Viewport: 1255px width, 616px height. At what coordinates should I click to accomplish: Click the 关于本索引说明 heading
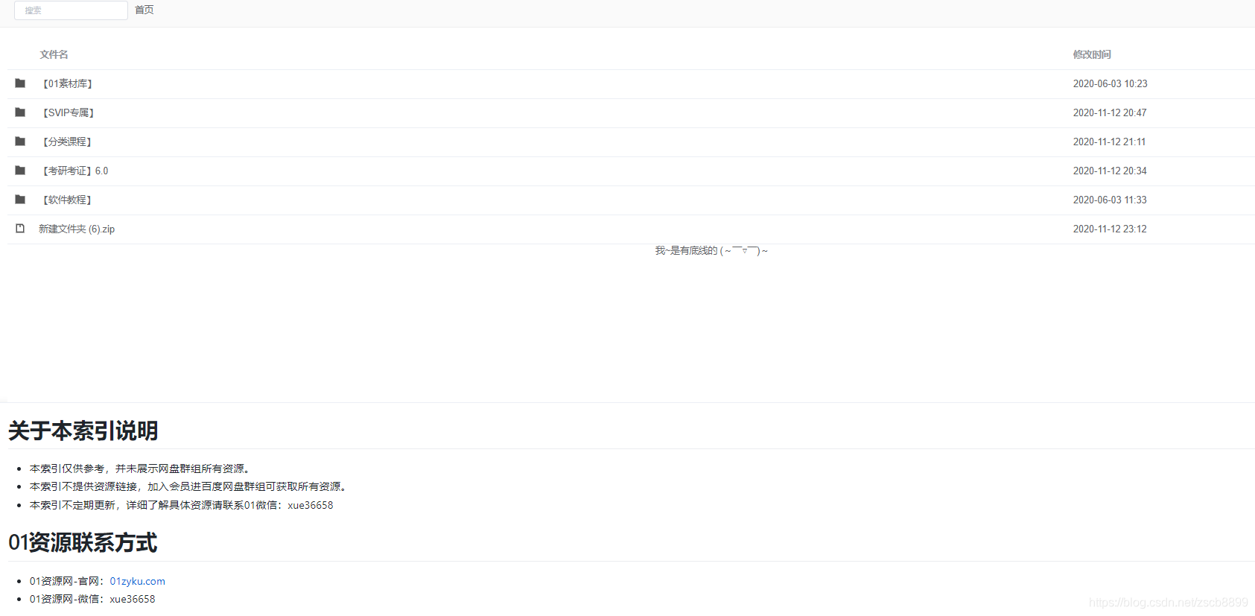[x=83, y=431]
